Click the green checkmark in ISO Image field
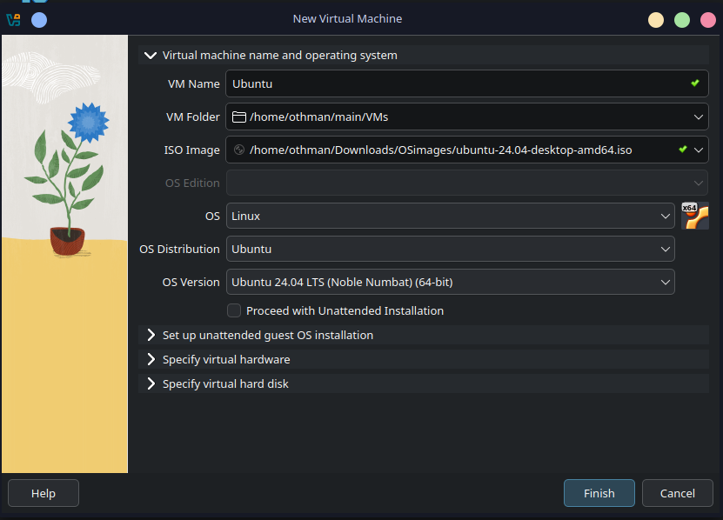The image size is (723, 520). pos(683,150)
